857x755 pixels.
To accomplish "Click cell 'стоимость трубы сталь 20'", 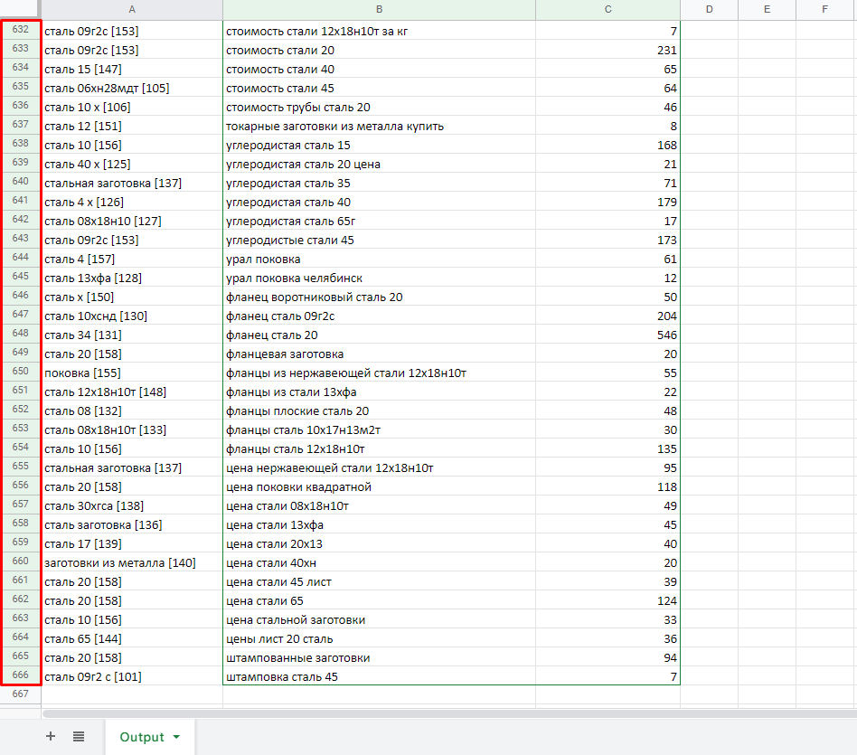I will coord(379,108).
